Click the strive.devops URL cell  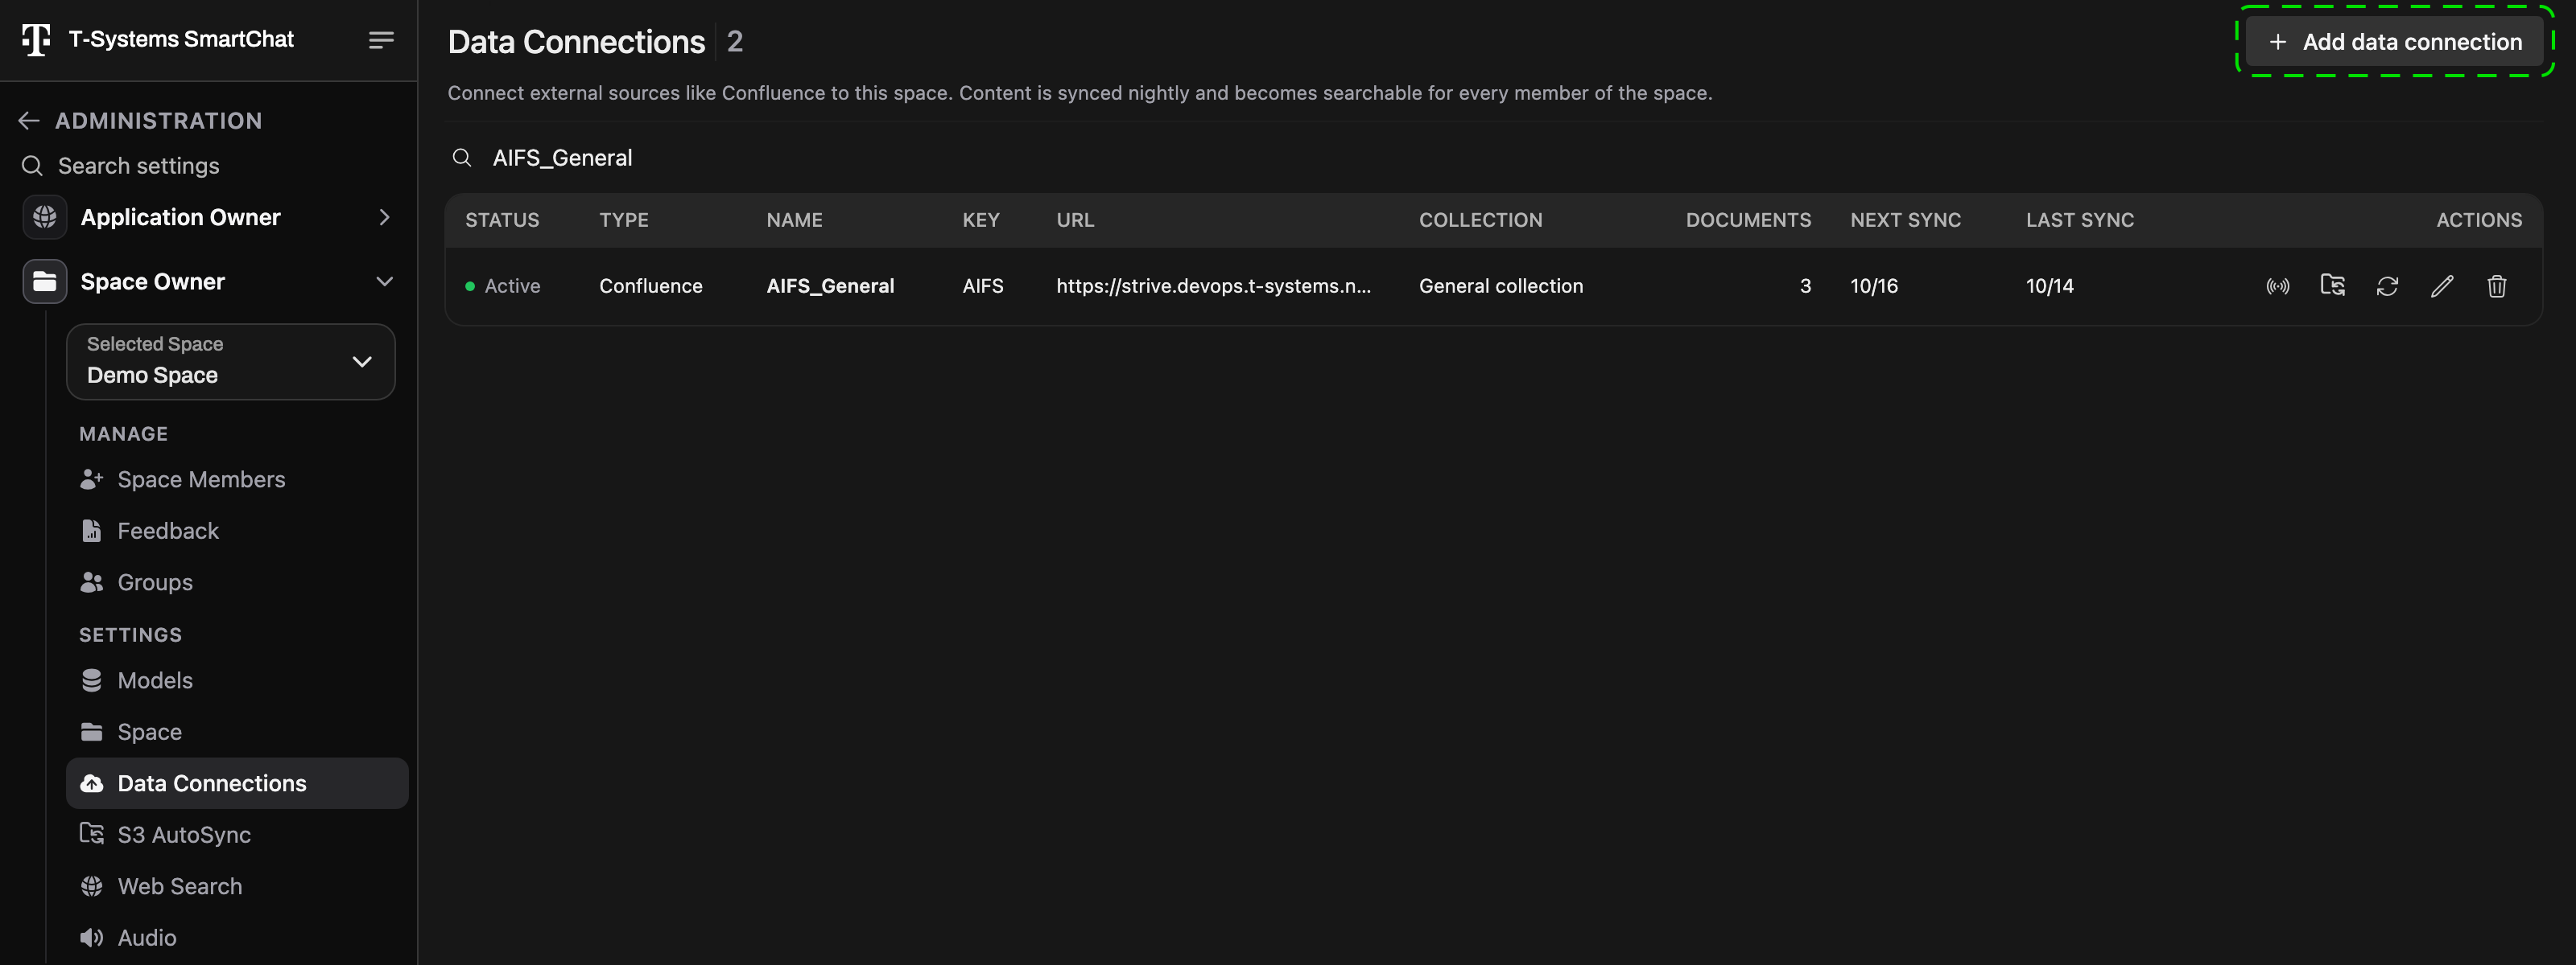click(x=1214, y=287)
